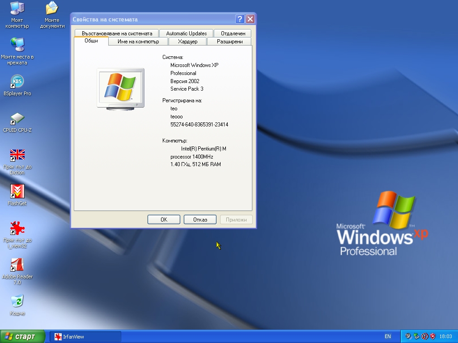The height and width of the screenshot is (343, 458).
Task: Click the product ID 55274-640-8365391-23414
Action: 199,125
